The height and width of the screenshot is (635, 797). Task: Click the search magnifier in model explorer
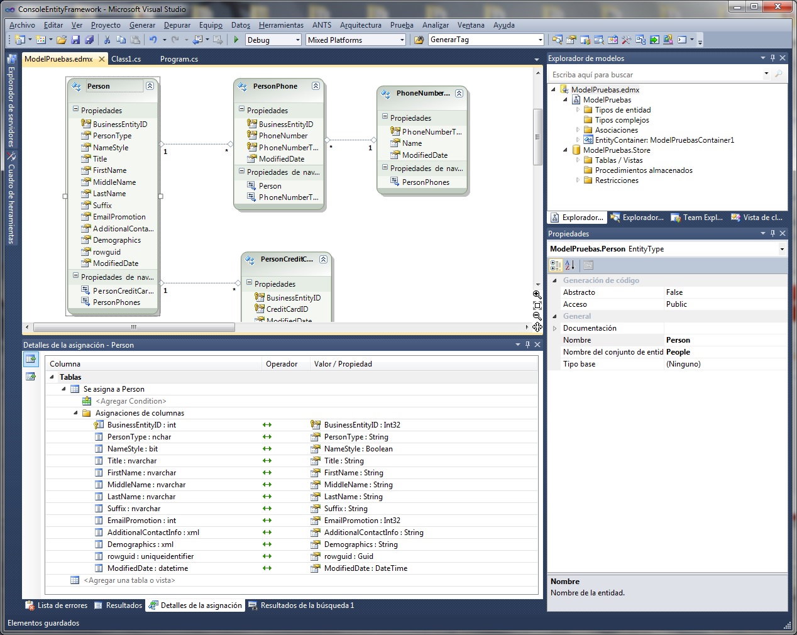pyautogui.click(x=779, y=74)
